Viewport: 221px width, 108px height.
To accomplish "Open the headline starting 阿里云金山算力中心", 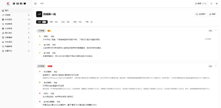I will point(70,105).
